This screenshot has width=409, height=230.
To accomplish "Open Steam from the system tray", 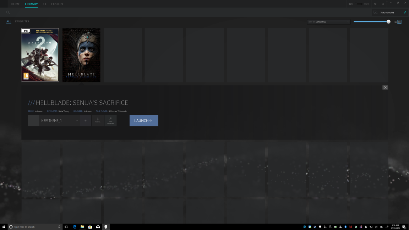I will [x=315, y=227].
